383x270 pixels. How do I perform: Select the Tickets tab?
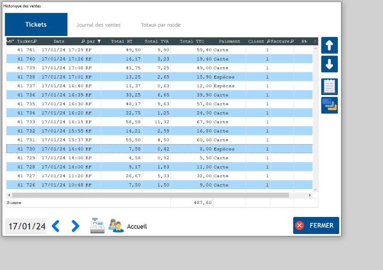point(36,24)
